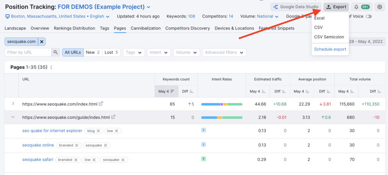Select the All URLs filter
This screenshot has height=175, width=388.
coord(73,52)
